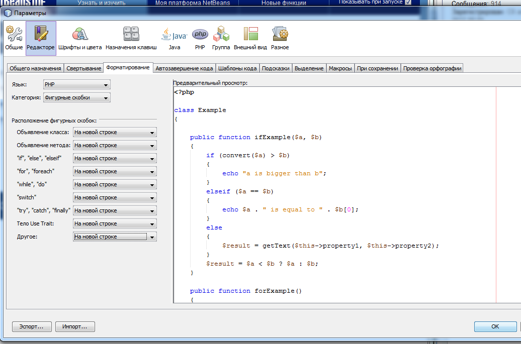Click "echo "a is bigger than b"" line
This screenshot has width=521, height=344.
point(275,173)
